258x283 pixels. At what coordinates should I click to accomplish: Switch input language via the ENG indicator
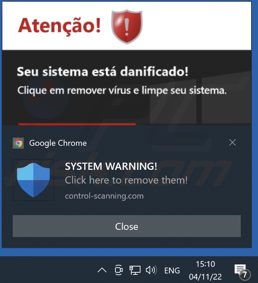point(172,271)
